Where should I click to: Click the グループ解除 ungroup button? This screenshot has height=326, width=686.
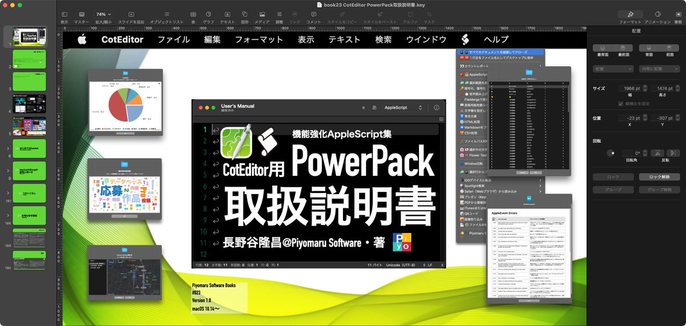659,190
